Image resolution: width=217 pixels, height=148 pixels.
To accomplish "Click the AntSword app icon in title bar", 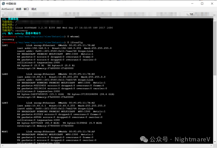I will click(x=3, y=3).
